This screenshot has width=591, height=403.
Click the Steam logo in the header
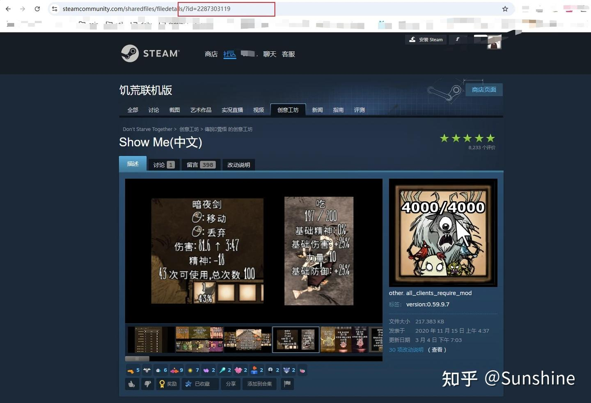(150, 53)
